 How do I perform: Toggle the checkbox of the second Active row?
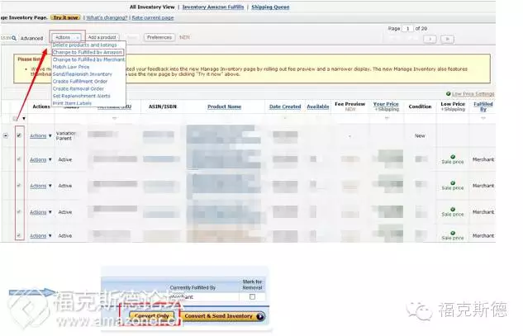(x=19, y=185)
